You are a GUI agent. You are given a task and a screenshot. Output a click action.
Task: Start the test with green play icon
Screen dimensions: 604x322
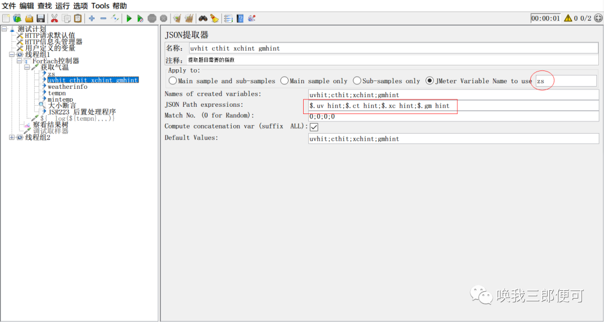[x=129, y=18]
